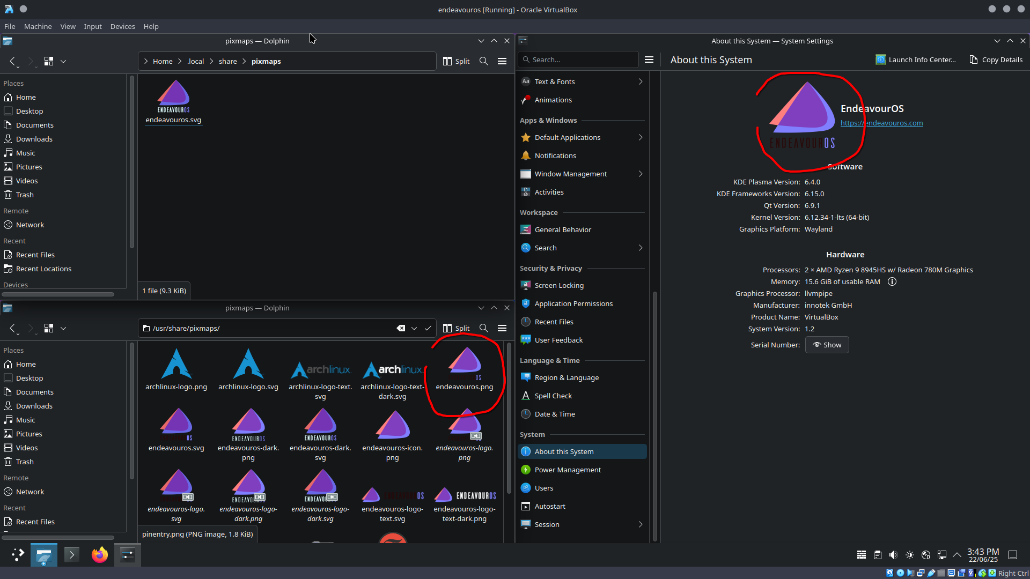Screen dimensions: 1030x579
Task: Click the volume icon in system tray
Action: [x=893, y=555]
